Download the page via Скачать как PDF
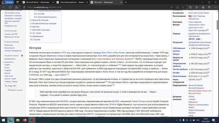 tap(11, 34)
